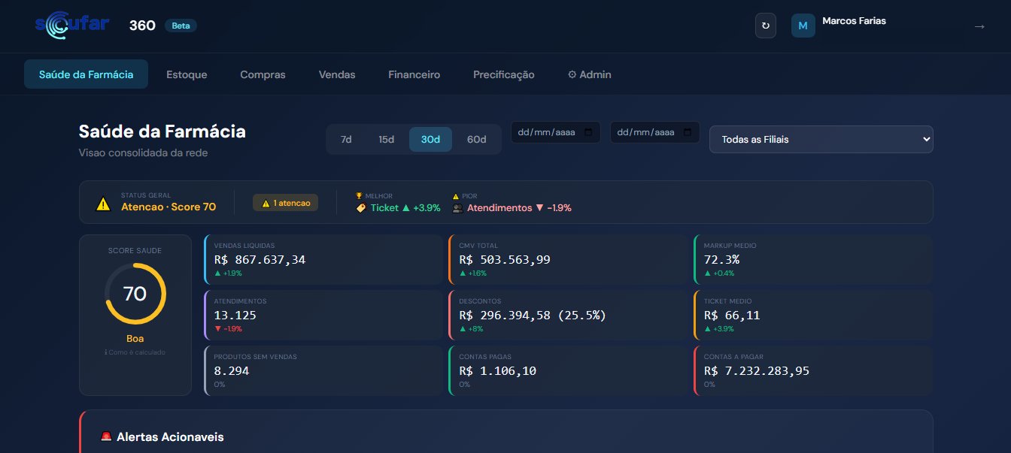Open the Admin tab
This screenshot has height=453, width=1011.
pyautogui.click(x=590, y=74)
